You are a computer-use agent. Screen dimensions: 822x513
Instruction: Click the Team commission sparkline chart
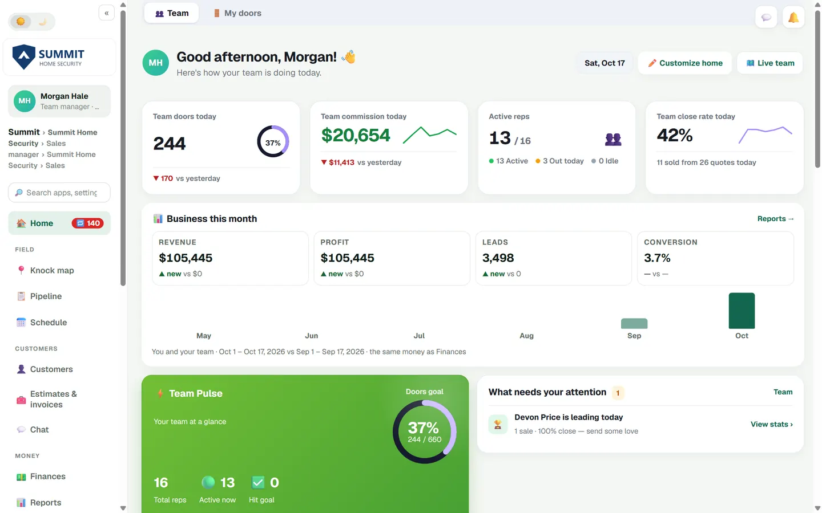click(x=430, y=135)
